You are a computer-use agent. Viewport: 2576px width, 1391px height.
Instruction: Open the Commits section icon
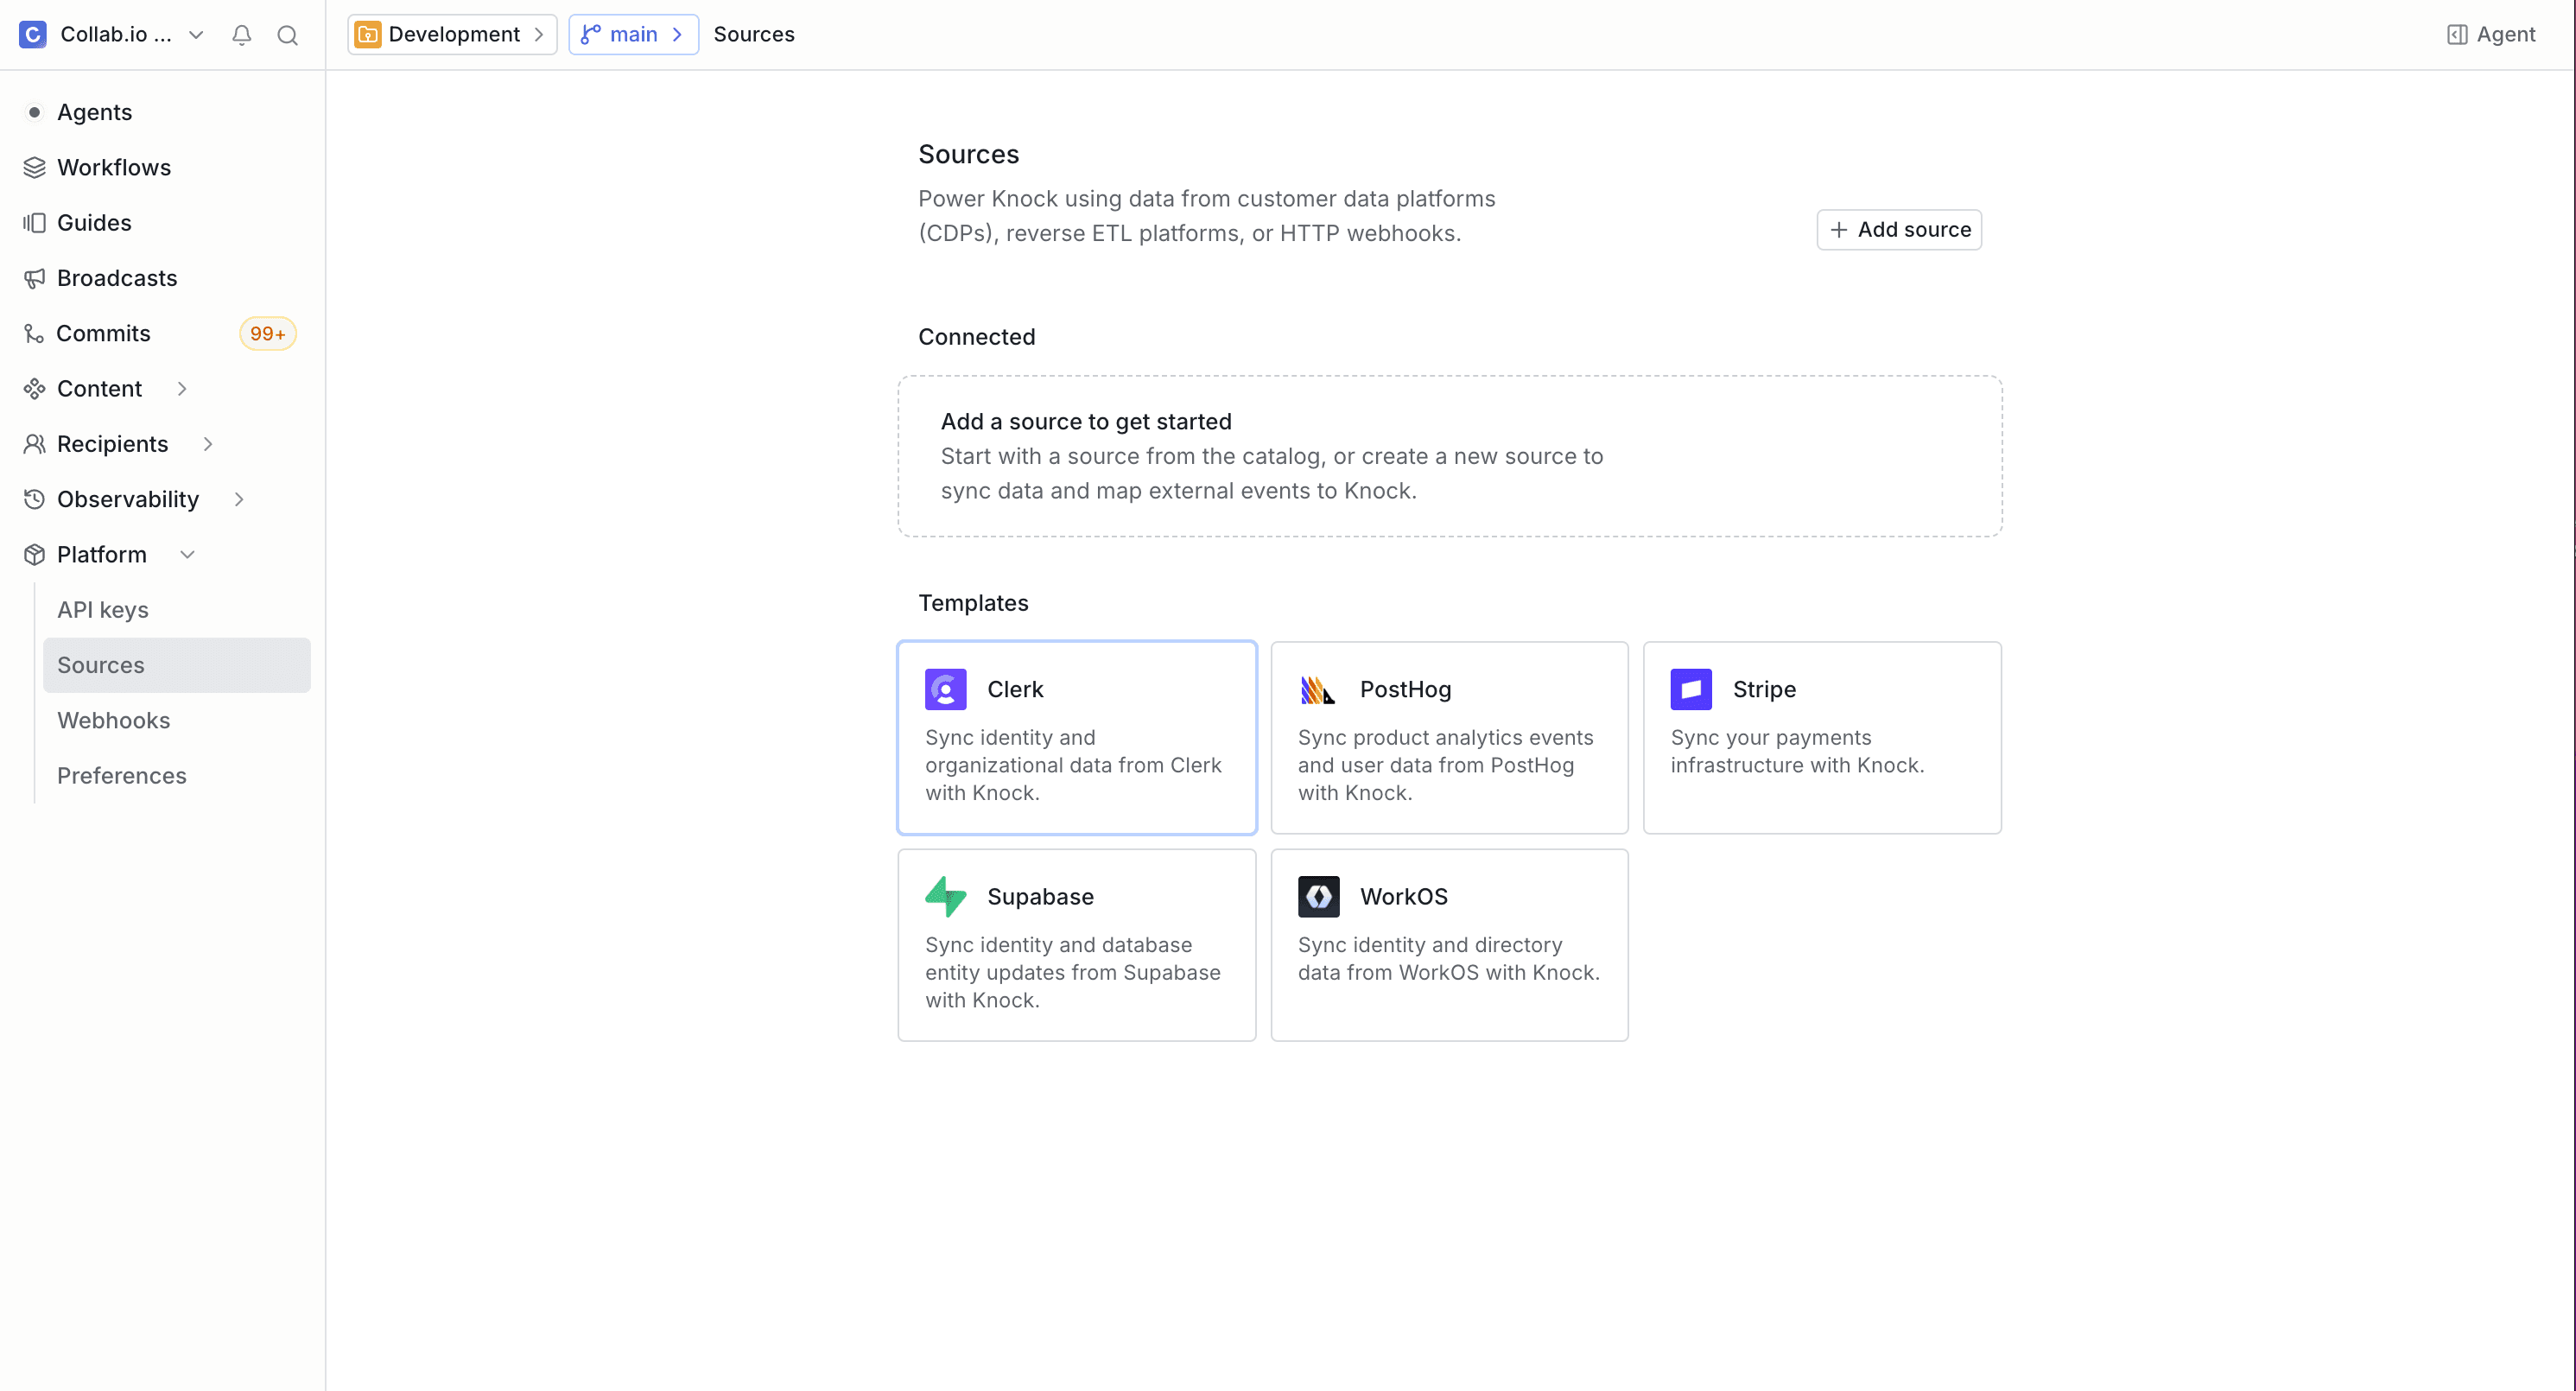point(35,333)
